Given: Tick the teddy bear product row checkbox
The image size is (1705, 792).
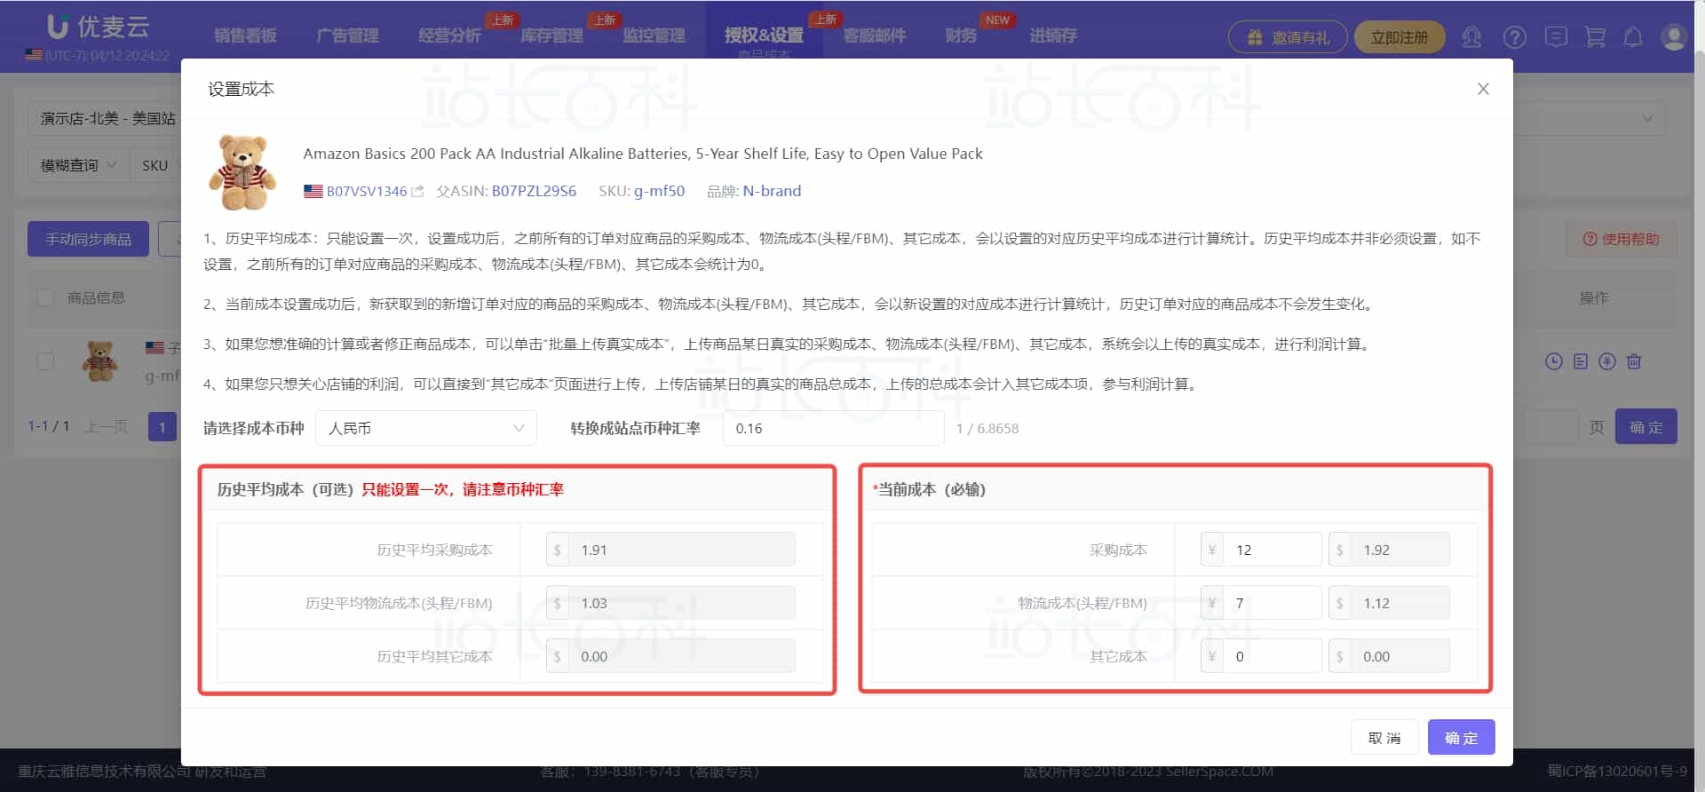Looking at the screenshot, I should (45, 361).
